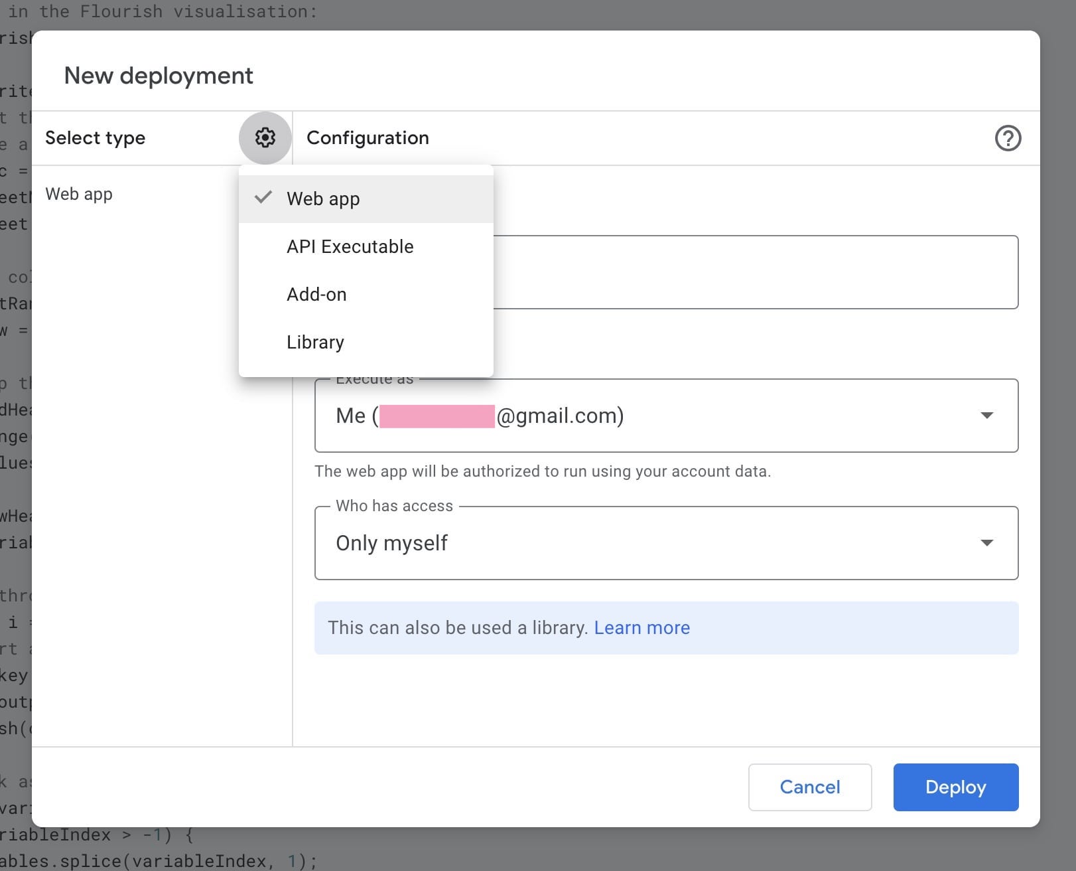Choose API Executable deployment type
Viewport: 1076px width, 871px height.
pos(366,246)
